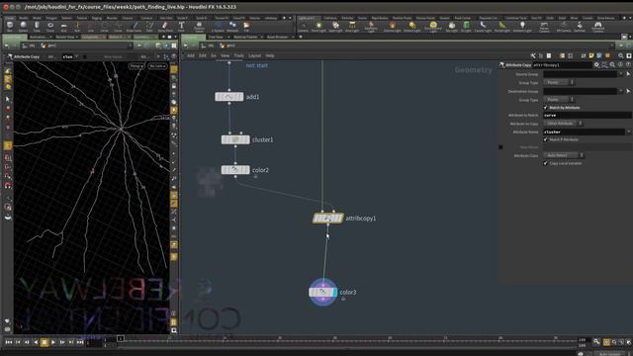Viewport: 633px width, 356px height.
Task: Click Source Group selection arrow button
Action: coord(628,74)
